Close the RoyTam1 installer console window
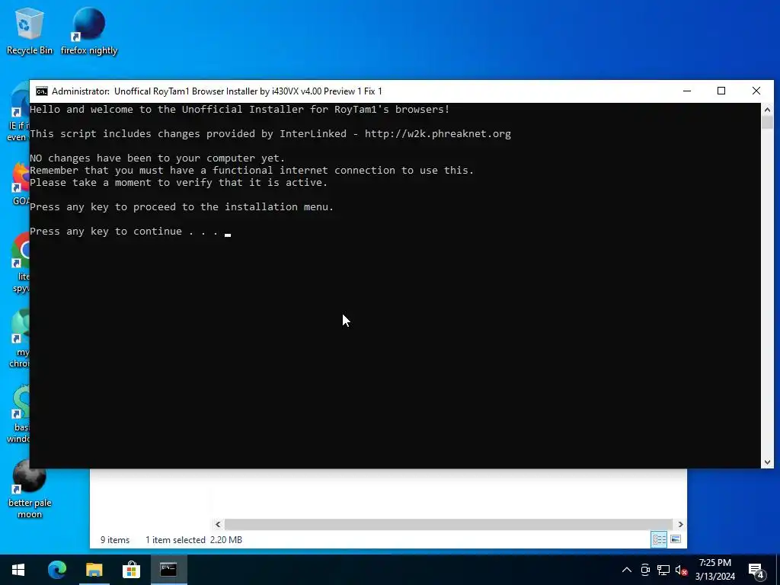Screen dimensions: 780x585 point(756,91)
